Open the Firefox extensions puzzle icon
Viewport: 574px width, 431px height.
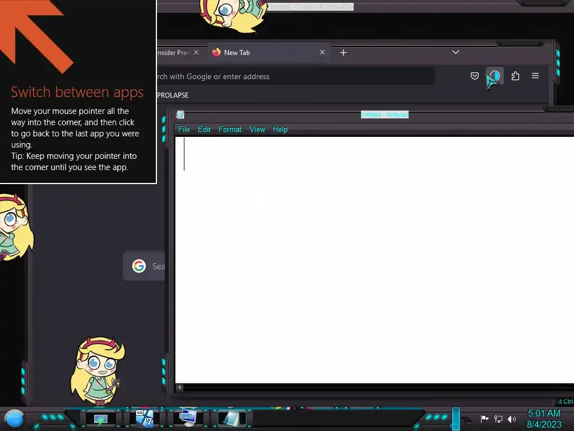[x=515, y=76]
